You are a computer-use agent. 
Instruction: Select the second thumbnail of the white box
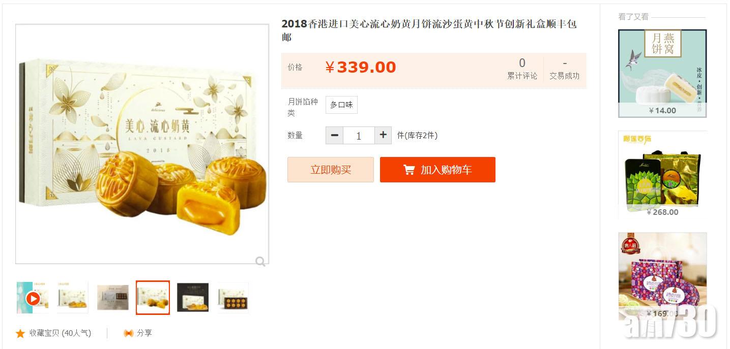pos(72,298)
